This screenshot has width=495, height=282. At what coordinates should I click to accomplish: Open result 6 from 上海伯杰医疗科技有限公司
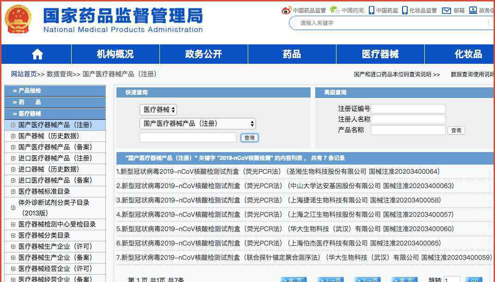(278, 243)
